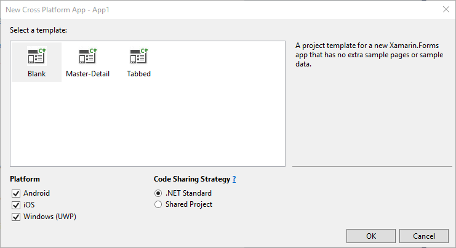The image size is (456, 248).
Task: Click the "Shared Project" option text
Action: [x=189, y=204]
